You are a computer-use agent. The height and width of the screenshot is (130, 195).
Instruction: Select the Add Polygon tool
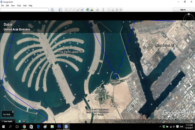70,9
